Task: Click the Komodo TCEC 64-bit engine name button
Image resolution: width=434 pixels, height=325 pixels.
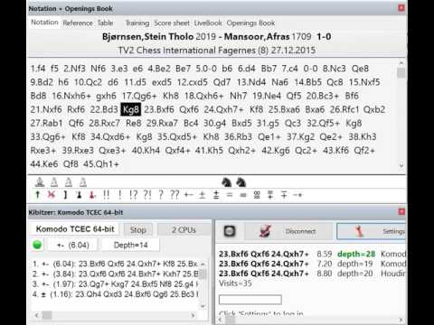Action: 75,229
